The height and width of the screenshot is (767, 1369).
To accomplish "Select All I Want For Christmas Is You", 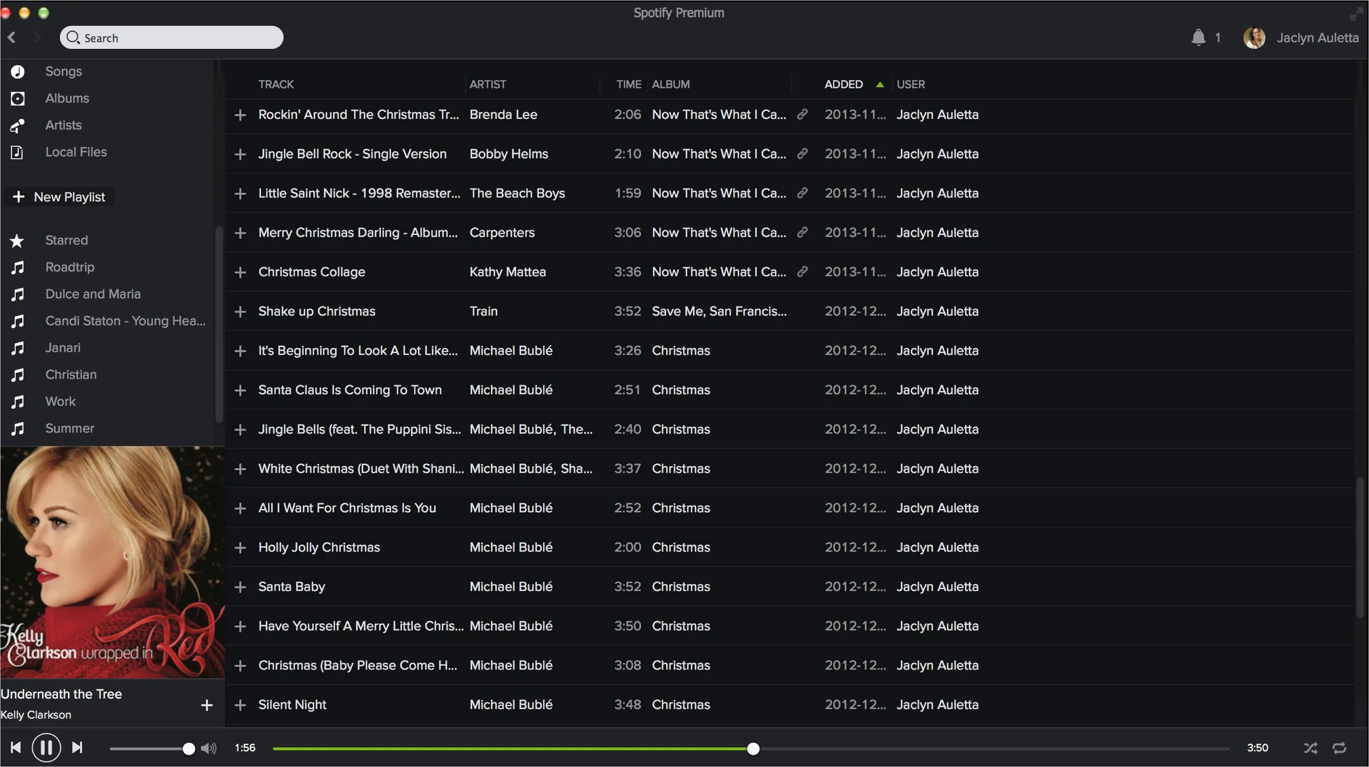I will point(347,508).
